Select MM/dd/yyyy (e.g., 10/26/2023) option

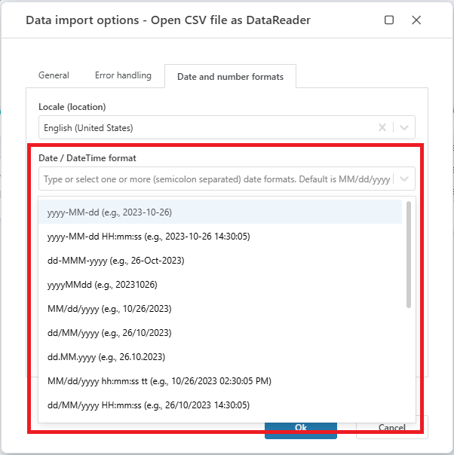click(220, 308)
